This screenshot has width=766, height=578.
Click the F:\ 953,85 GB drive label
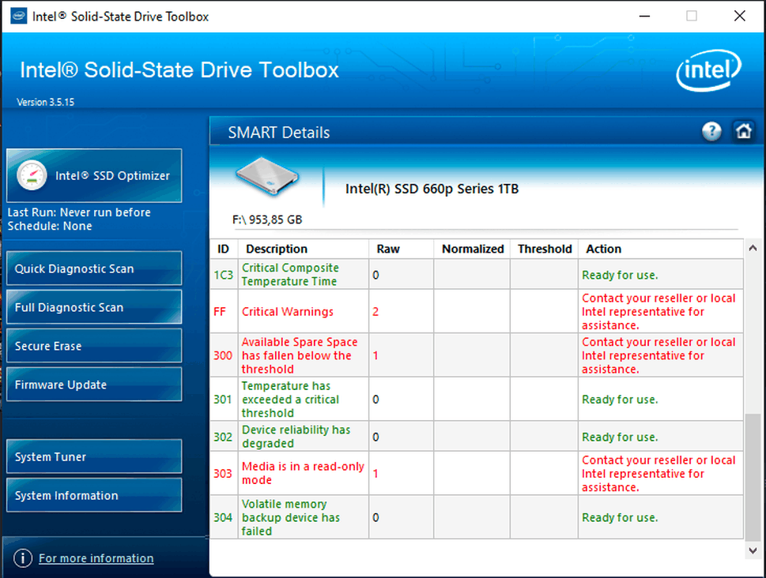[267, 220]
